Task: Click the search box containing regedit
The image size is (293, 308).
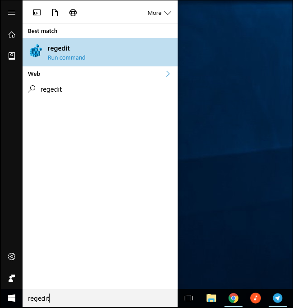Action: pyautogui.click(x=100, y=299)
